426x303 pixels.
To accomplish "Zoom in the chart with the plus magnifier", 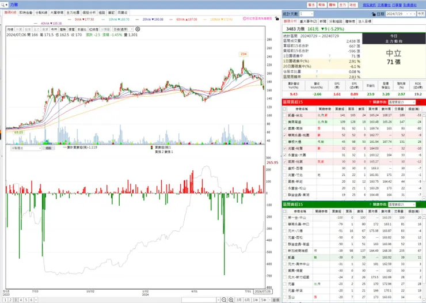I will 231,300.
